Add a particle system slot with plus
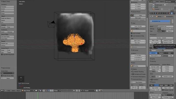The width and height of the screenshot is (176, 99). [x=172, y=20]
